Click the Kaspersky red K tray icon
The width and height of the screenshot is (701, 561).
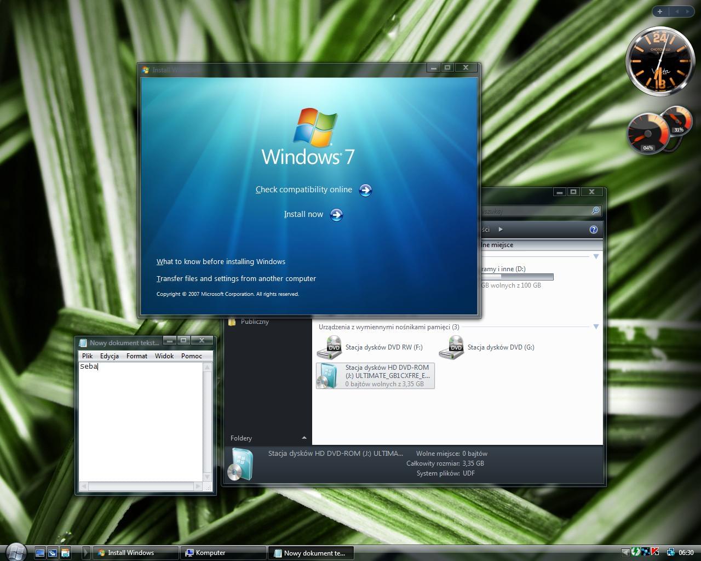pos(655,552)
